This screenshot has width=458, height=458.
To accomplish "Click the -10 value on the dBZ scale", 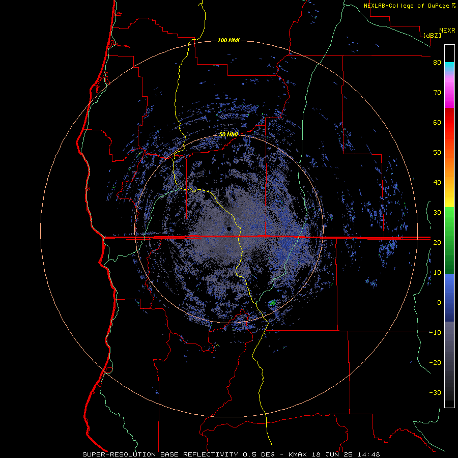I will click(x=435, y=333).
